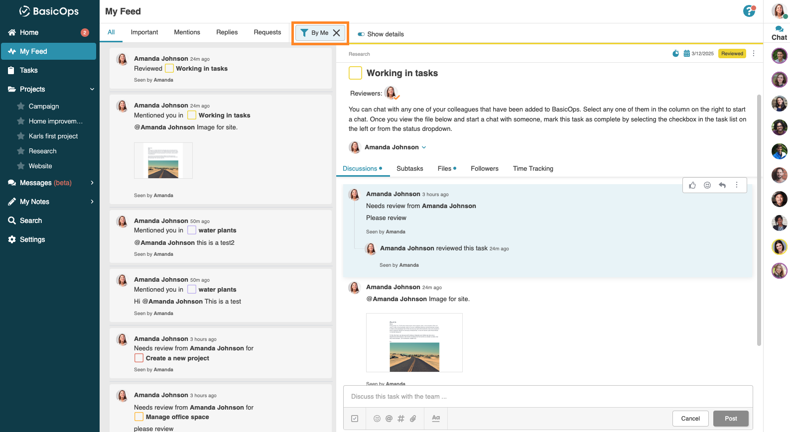Check the Working in tasks title checkbox
This screenshot has height=432, width=790.
pyautogui.click(x=355, y=73)
